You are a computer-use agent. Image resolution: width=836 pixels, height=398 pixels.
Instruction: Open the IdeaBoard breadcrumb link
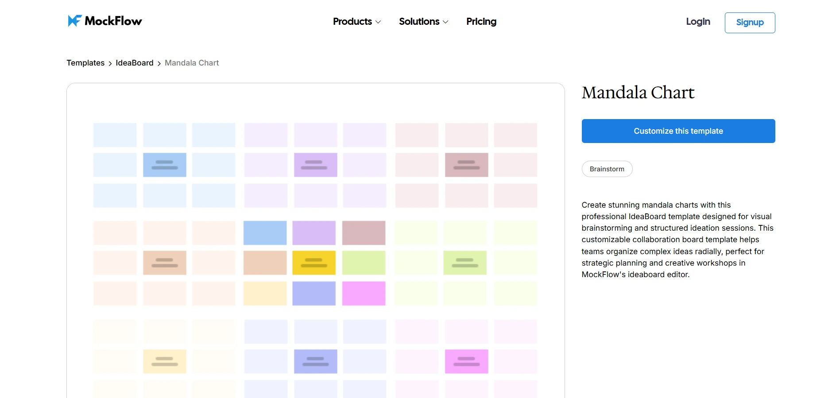[x=135, y=63]
